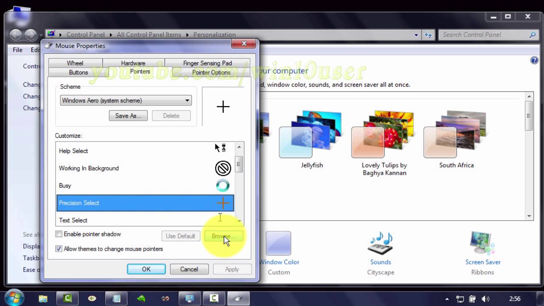
Task: Select the Working In Background pointer row
Action: [145, 168]
